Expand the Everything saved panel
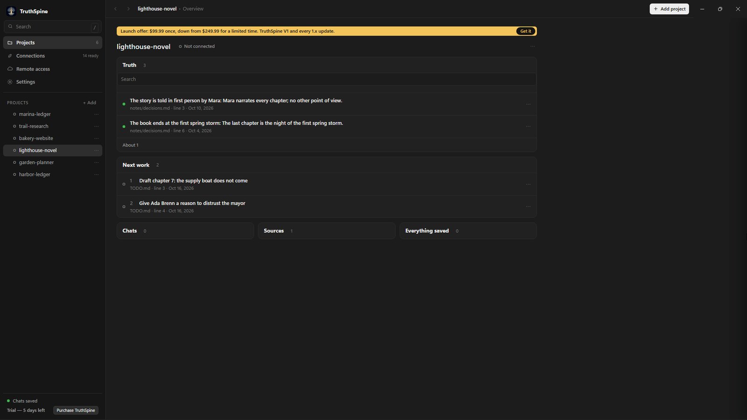The image size is (747, 420). click(468, 231)
